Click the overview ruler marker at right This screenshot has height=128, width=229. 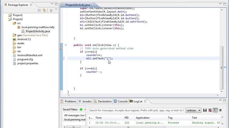tap(225, 67)
